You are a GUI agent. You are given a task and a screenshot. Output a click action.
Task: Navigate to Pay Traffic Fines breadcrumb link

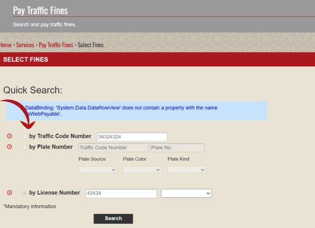[x=56, y=45]
